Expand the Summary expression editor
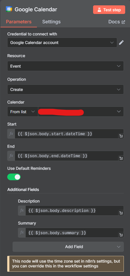130x276 pixels. point(121,235)
